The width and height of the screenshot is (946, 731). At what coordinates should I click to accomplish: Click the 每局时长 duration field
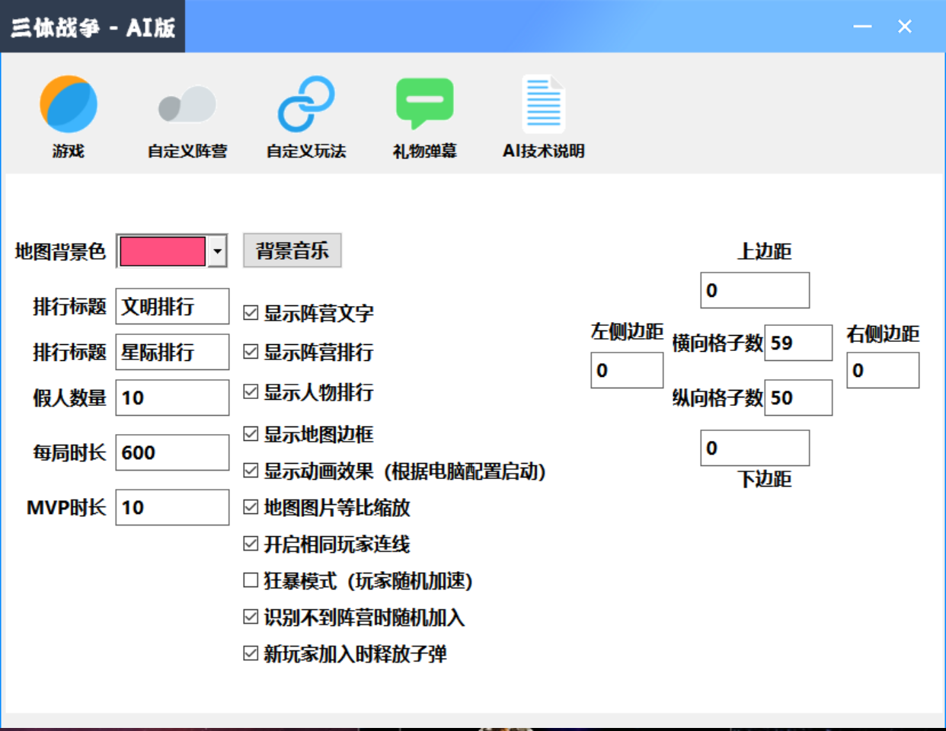click(x=171, y=452)
